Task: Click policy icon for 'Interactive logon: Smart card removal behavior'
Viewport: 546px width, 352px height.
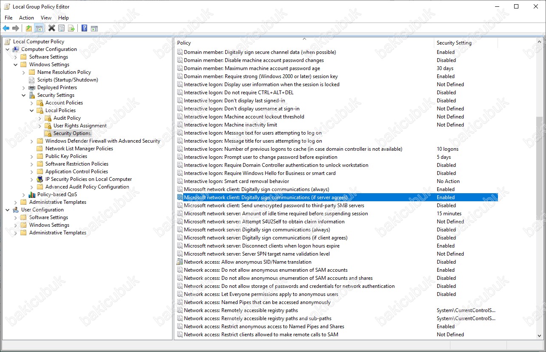Action: click(x=180, y=181)
